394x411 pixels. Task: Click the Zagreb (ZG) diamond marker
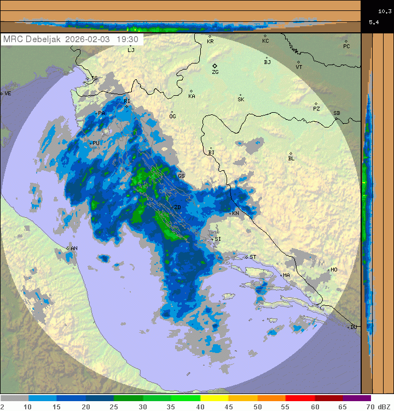pyautogui.click(x=215, y=66)
